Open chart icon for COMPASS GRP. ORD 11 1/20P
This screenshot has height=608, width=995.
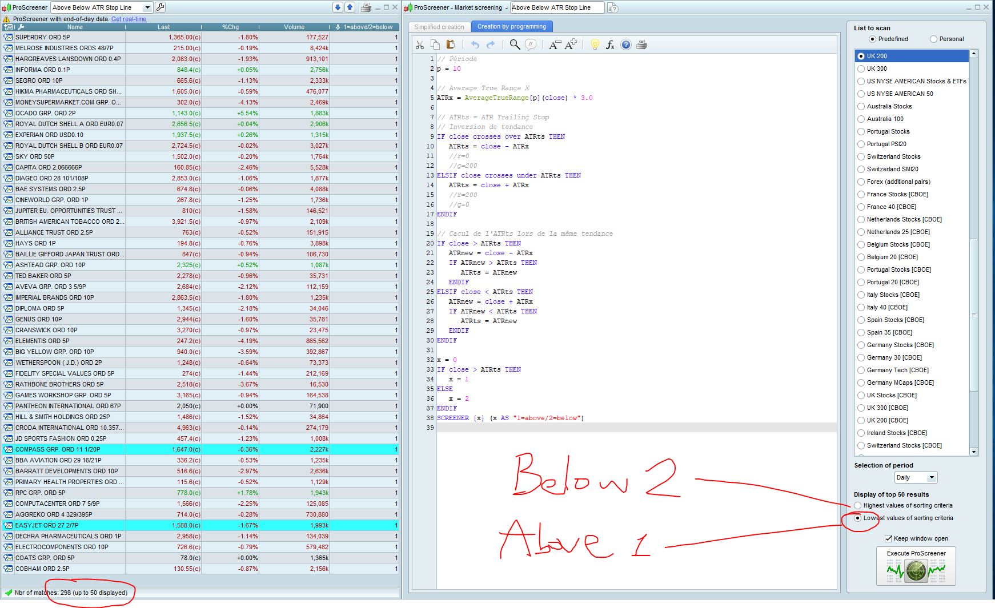(8, 449)
